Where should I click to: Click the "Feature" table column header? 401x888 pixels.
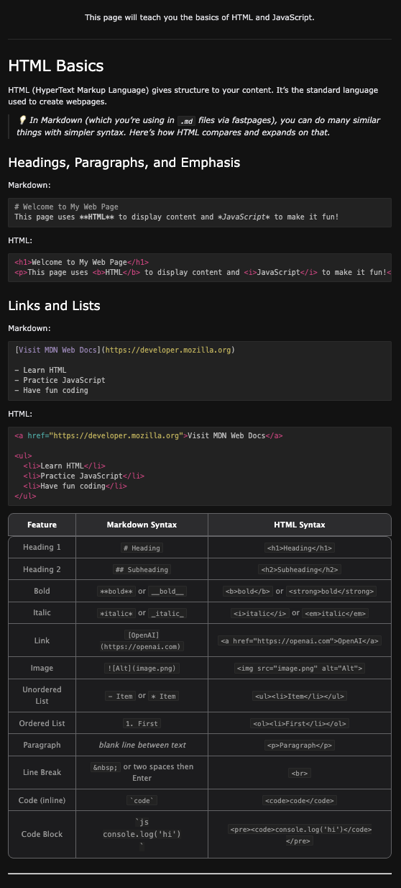[42, 525]
